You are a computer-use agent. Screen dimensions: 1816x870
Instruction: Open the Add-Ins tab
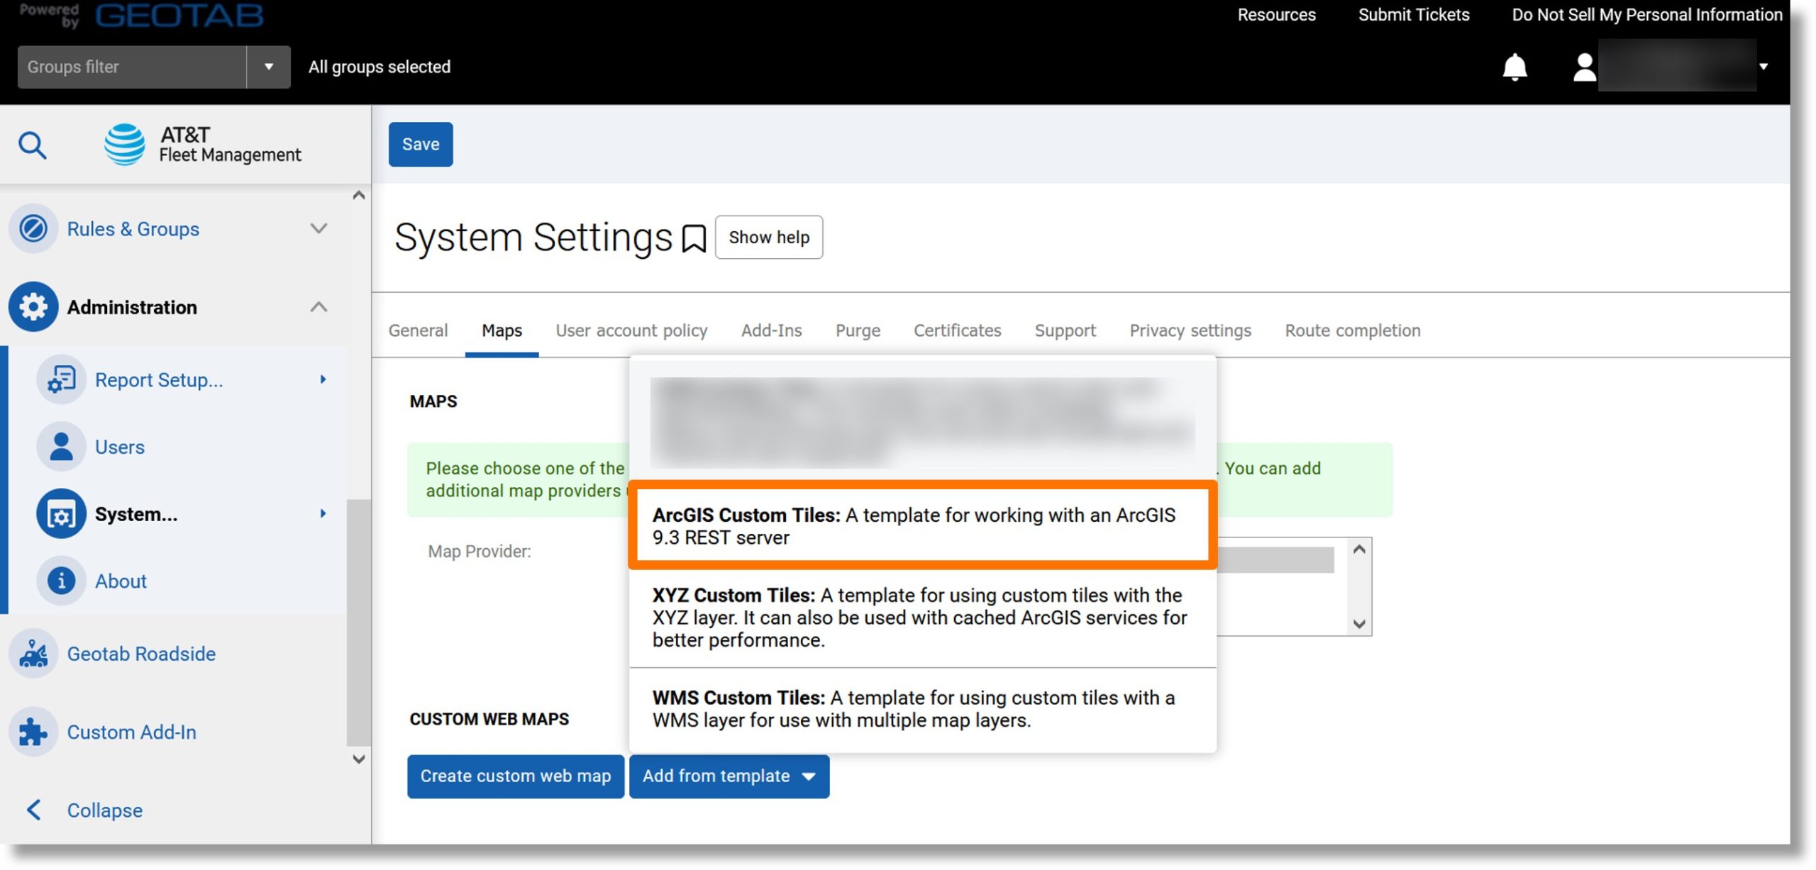pyautogui.click(x=771, y=330)
